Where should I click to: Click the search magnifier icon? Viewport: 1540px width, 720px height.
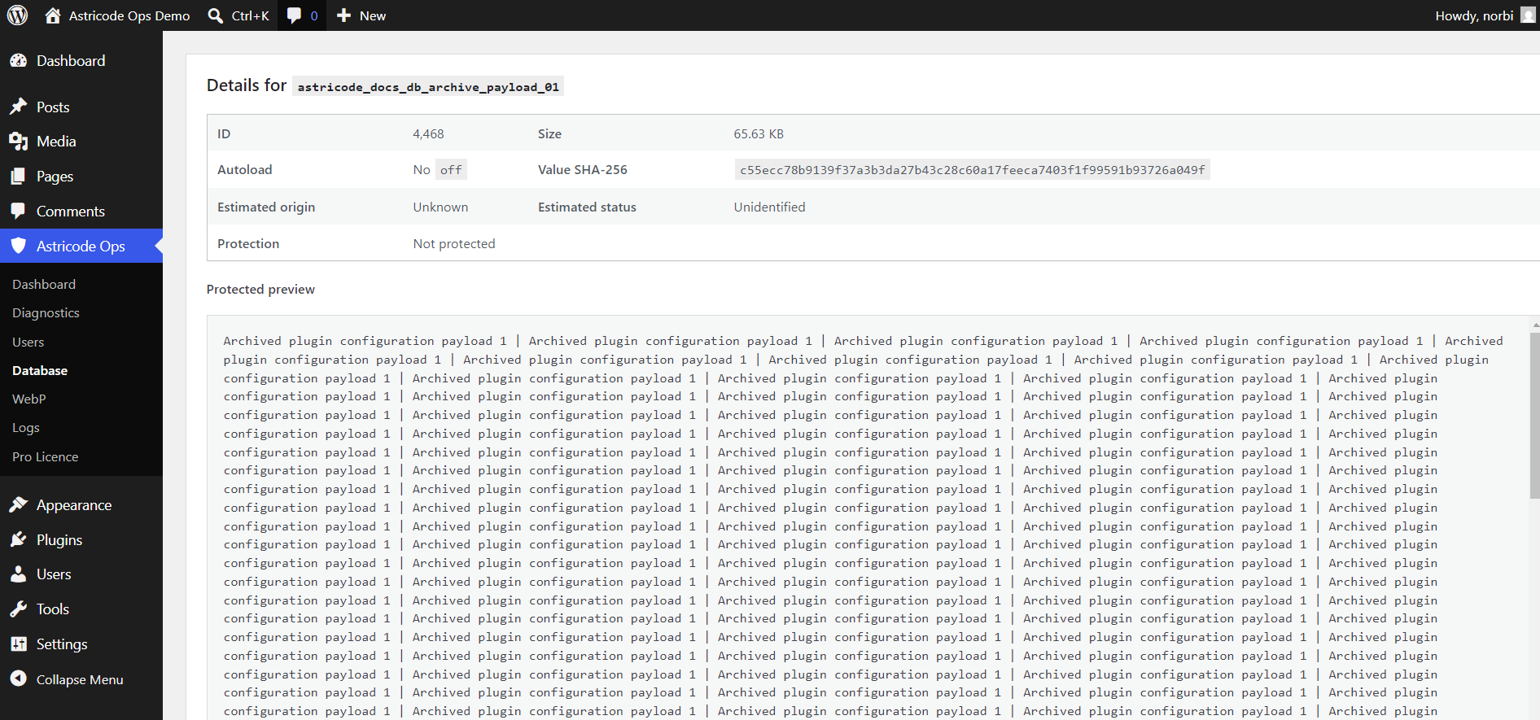coord(216,15)
